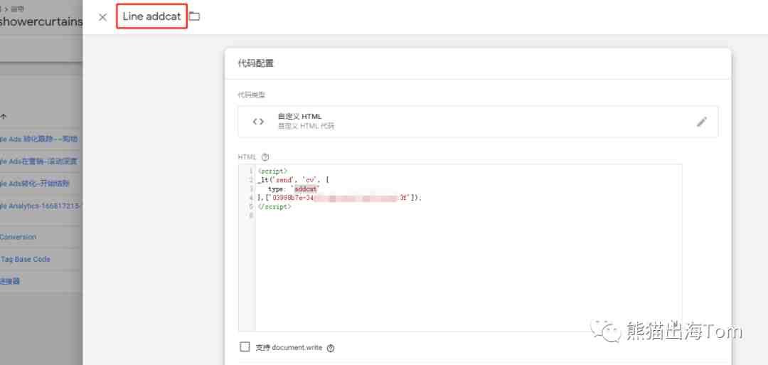Open the Conversion tag in background list
Screen dimensions: 768x365
18,237
